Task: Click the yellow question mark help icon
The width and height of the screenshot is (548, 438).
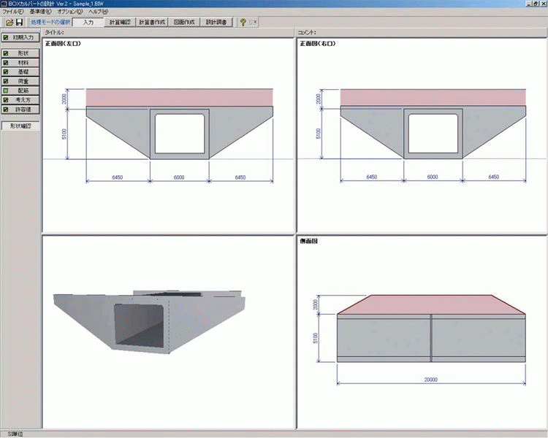Action: point(243,22)
